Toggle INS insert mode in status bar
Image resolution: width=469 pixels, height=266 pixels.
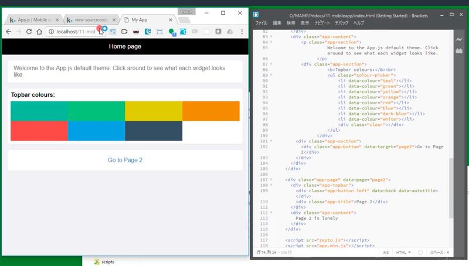(x=386, y=253)
